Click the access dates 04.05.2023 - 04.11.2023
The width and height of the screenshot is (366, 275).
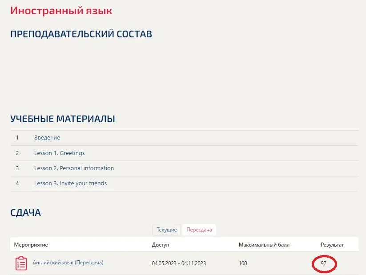(179, 263)
